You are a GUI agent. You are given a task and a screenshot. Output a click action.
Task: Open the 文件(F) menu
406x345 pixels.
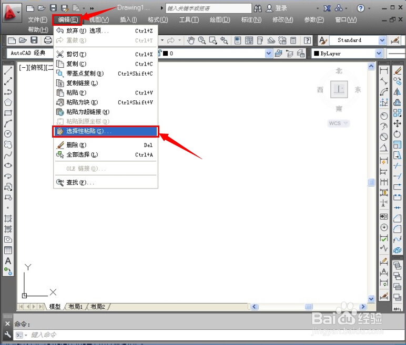tap(37, 19)
